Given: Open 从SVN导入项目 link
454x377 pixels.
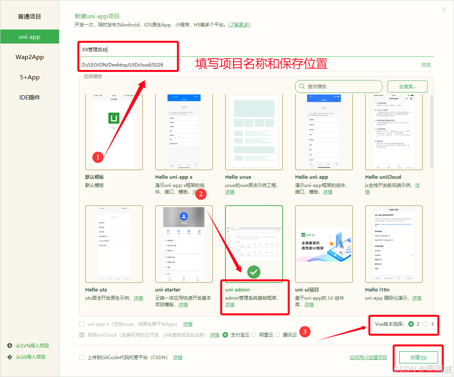Looking at the screenshot, I should pyautogui.click(x=32, y=346).
